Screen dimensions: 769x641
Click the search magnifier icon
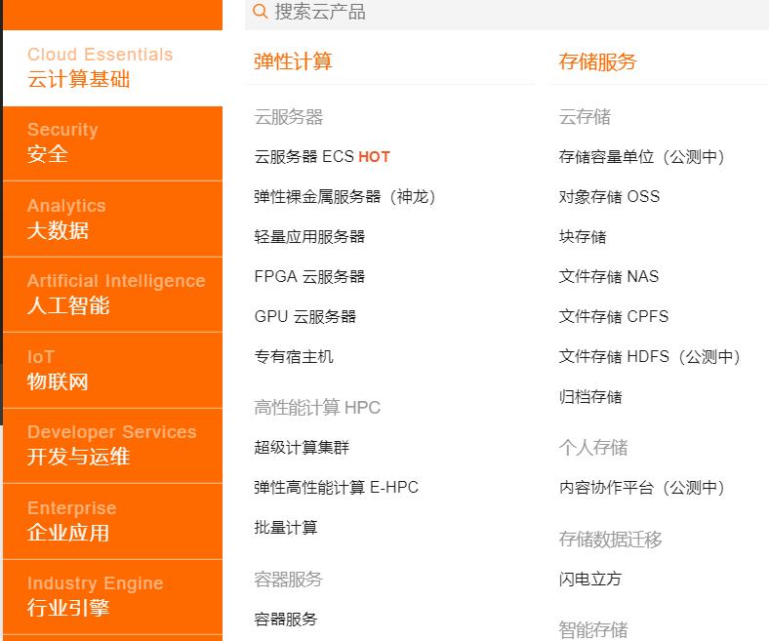click(260, 11)
